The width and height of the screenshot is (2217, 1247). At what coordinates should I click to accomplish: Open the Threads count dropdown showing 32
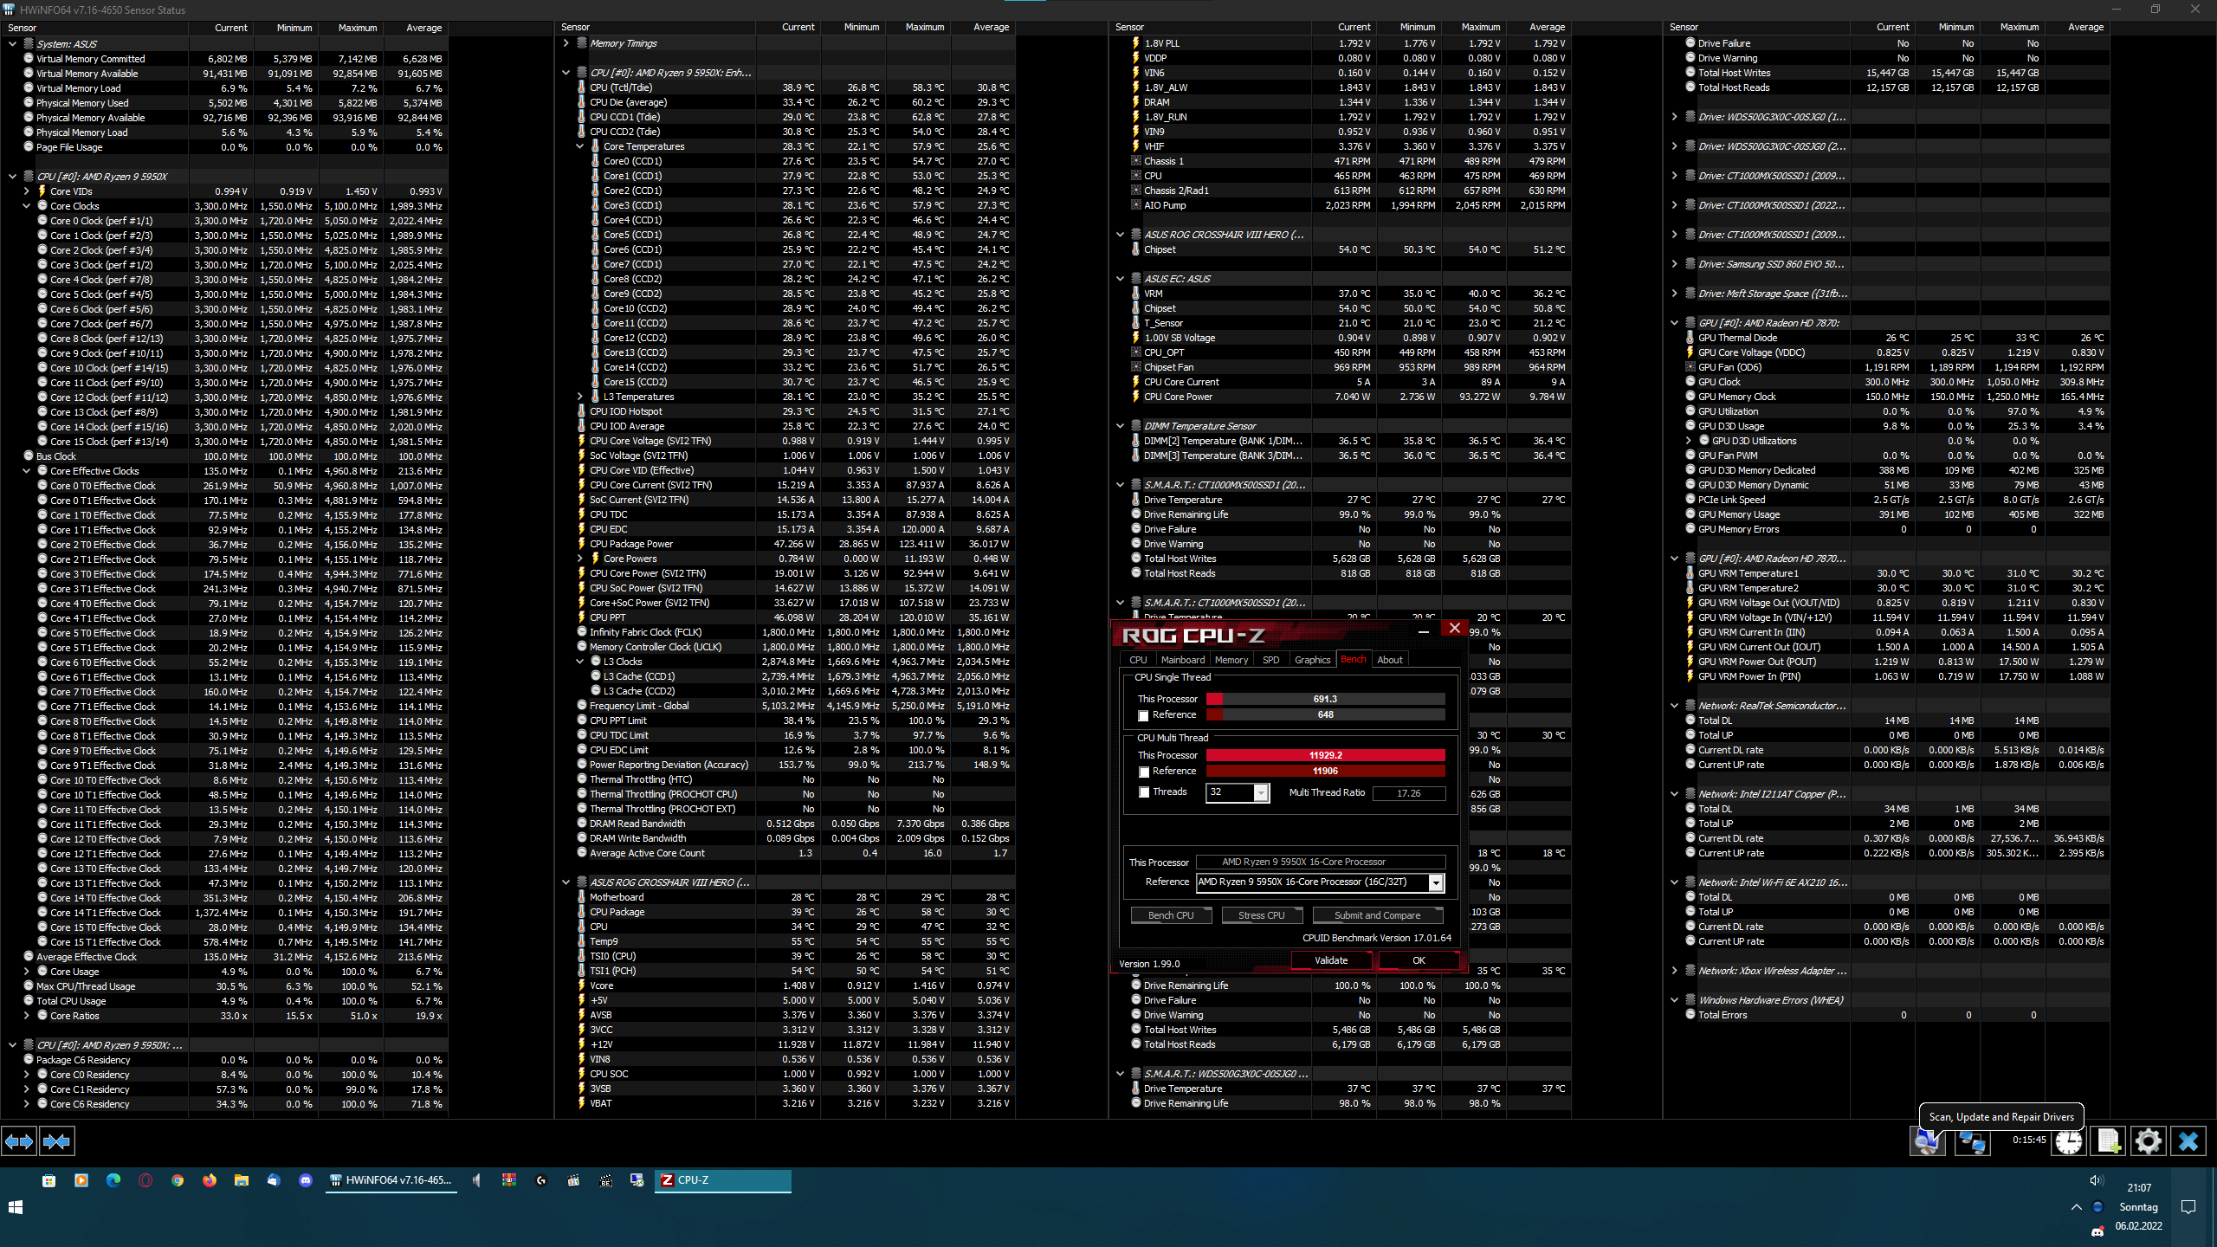point(1261,793)
